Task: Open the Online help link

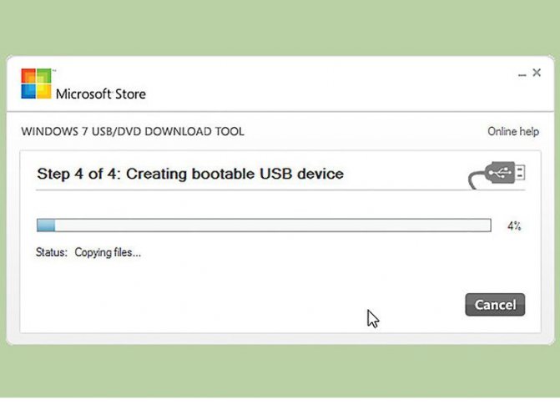Action: 513,132
